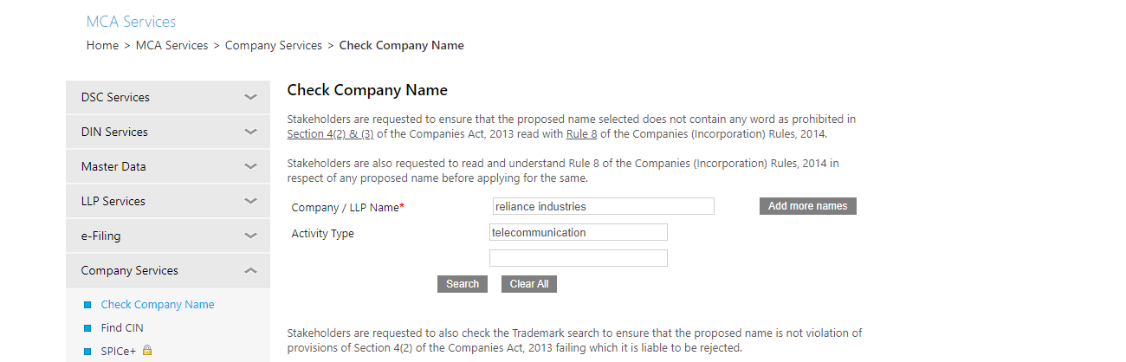This screenshot has height=362, width=1126.
Task: Focus the Company / LLP Name field
Action: click(603, 206)
